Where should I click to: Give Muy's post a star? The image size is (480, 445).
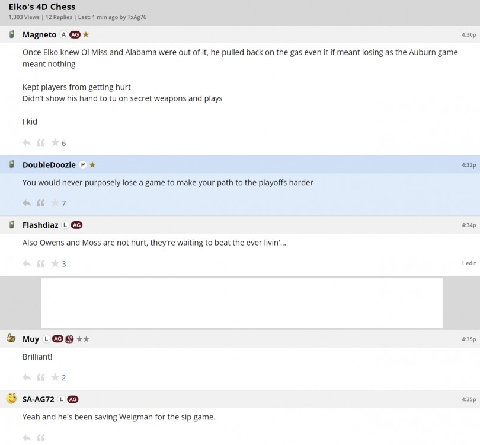tap(55, 377)
